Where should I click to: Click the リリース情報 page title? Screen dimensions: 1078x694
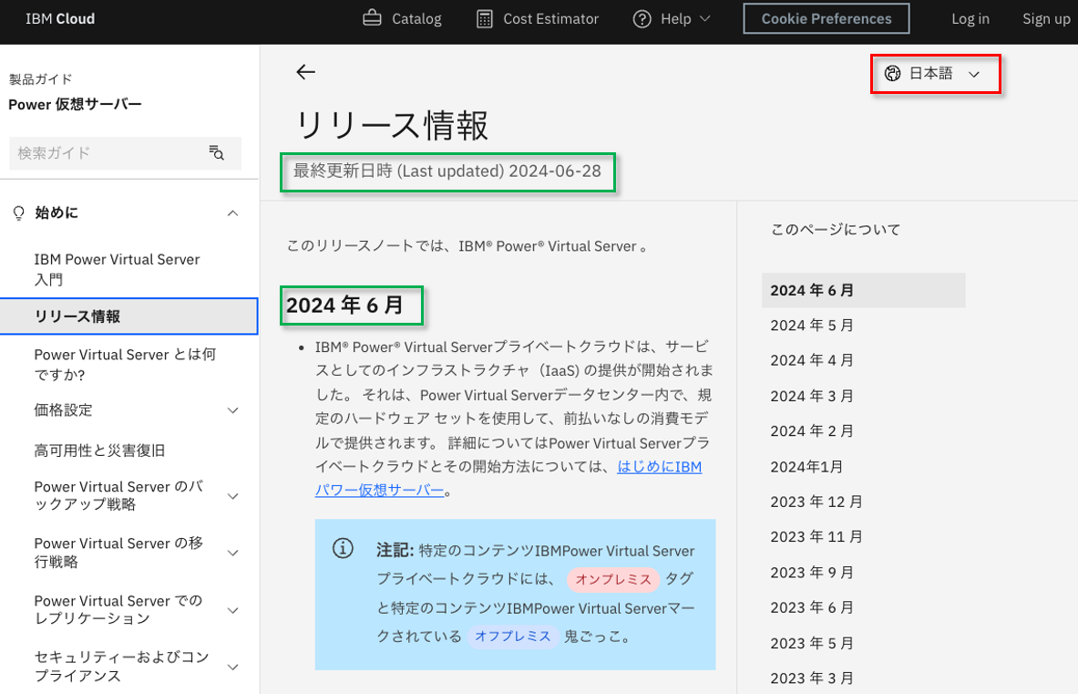coord(391,126)
